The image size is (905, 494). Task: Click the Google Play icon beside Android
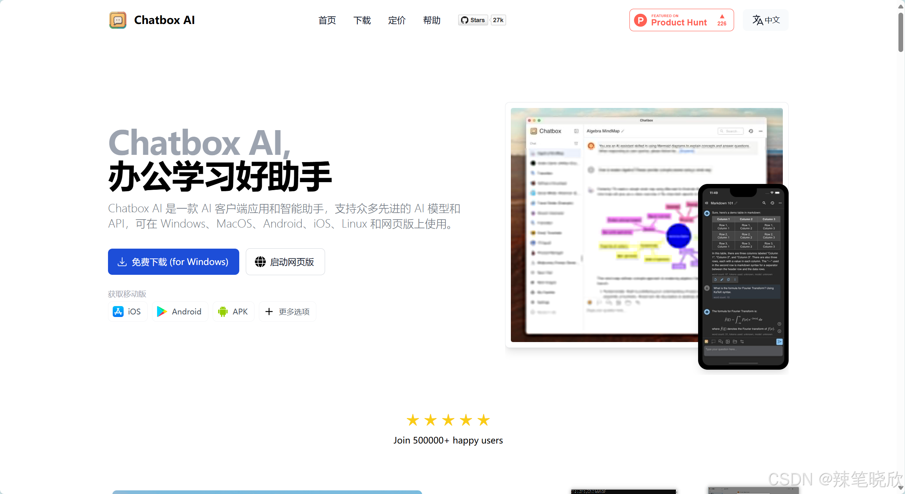point(161,312)
